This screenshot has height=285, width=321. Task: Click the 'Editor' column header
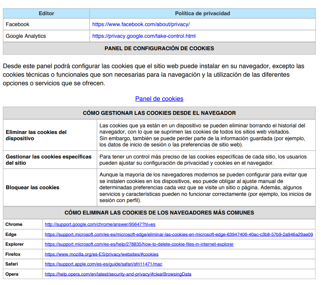(x=46, y=13)
